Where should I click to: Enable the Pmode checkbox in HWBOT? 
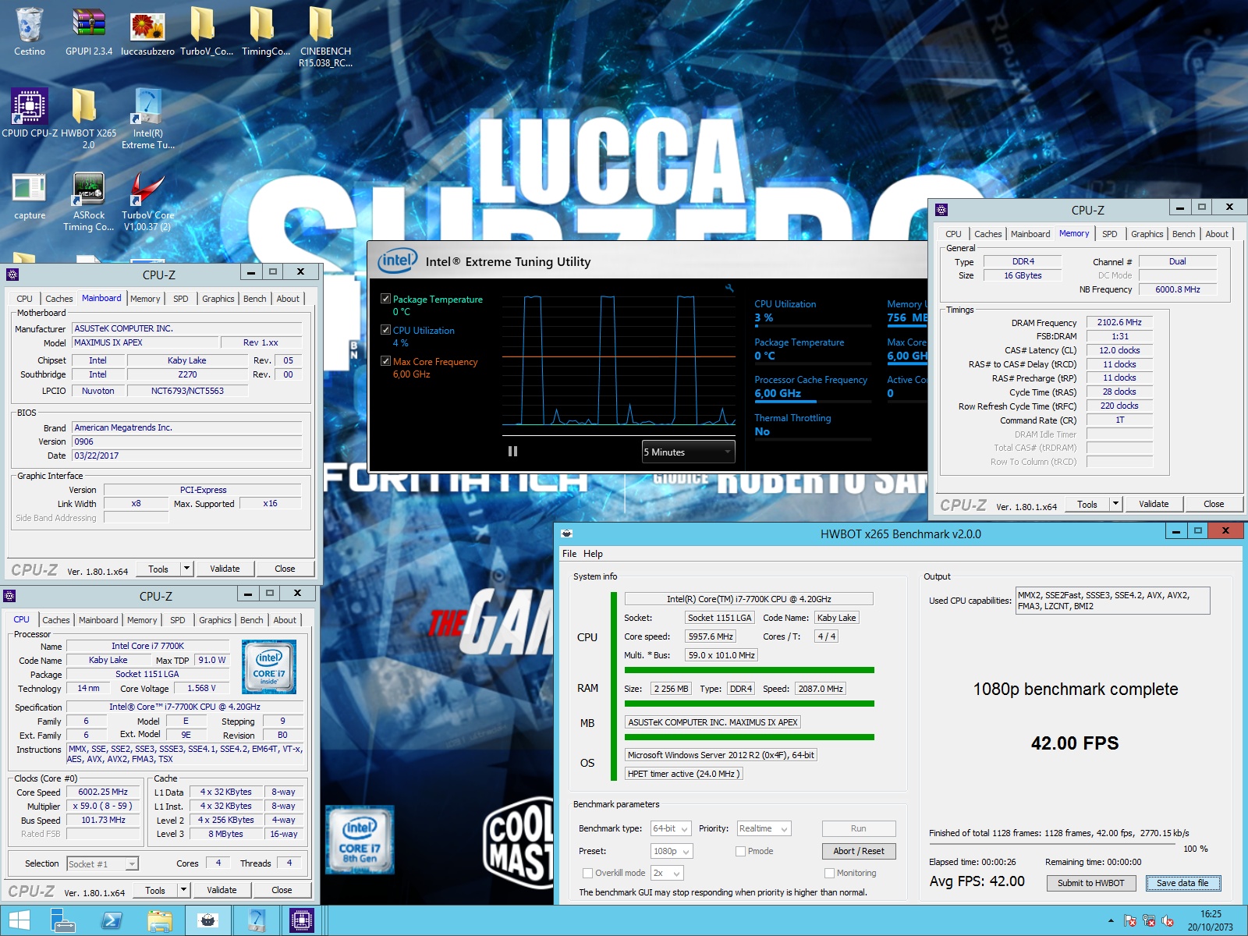click(x=740, y=851)
